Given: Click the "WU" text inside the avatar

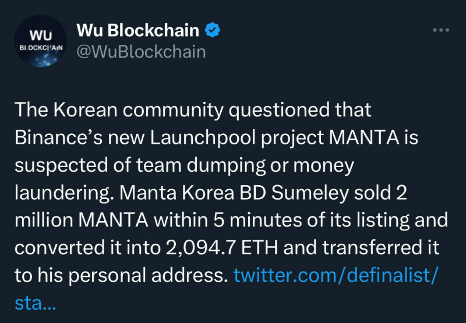Looking at the screenshot, I should 40,34.
